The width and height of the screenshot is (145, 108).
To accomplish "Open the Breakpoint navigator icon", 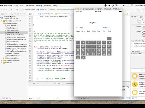I will pos(21,14).
